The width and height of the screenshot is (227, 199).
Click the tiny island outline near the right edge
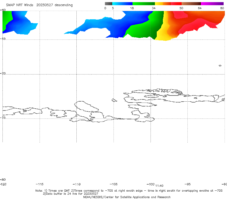(220, 66)
